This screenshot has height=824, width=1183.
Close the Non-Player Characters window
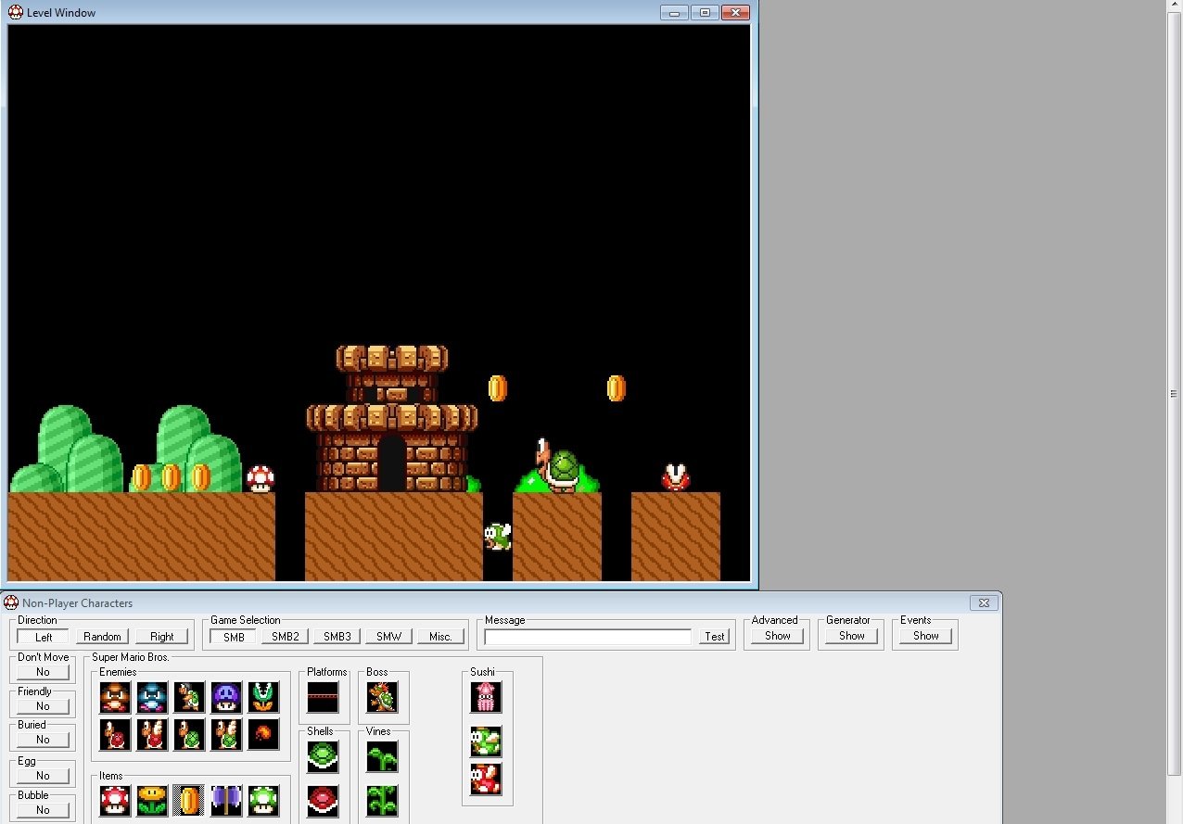click(984, 602)
